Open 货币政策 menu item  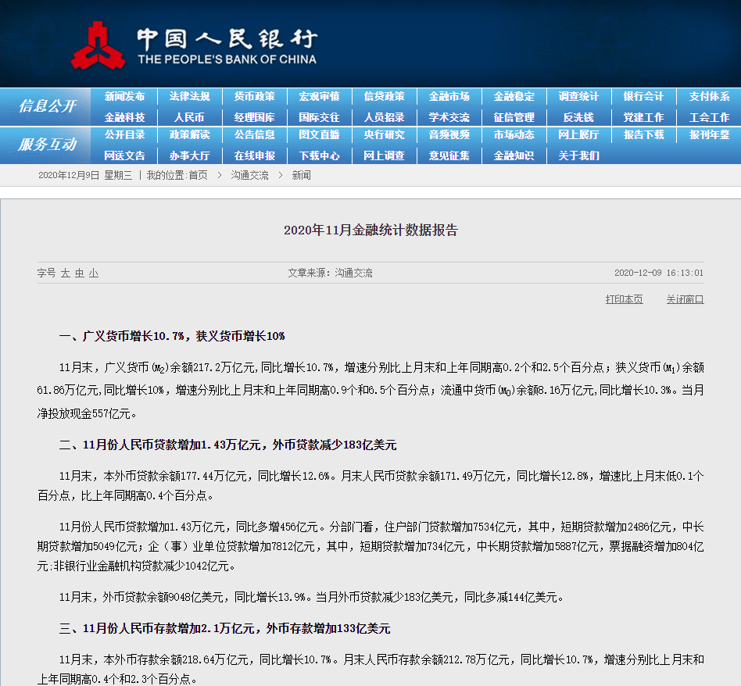pos(255,96)
